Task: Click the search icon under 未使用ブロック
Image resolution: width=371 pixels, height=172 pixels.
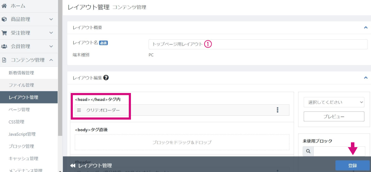Action: [308, 151]
